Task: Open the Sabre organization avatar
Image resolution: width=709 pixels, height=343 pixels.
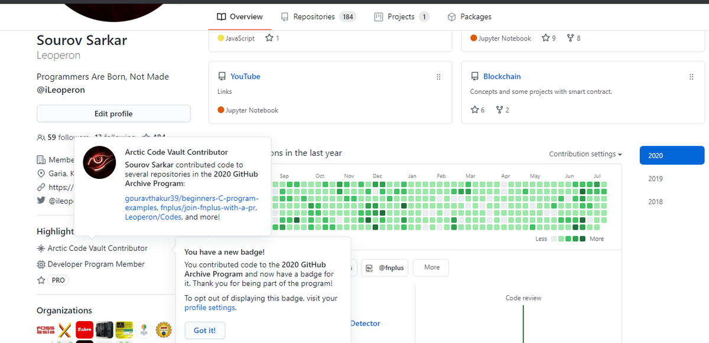Action: (84, 330)
